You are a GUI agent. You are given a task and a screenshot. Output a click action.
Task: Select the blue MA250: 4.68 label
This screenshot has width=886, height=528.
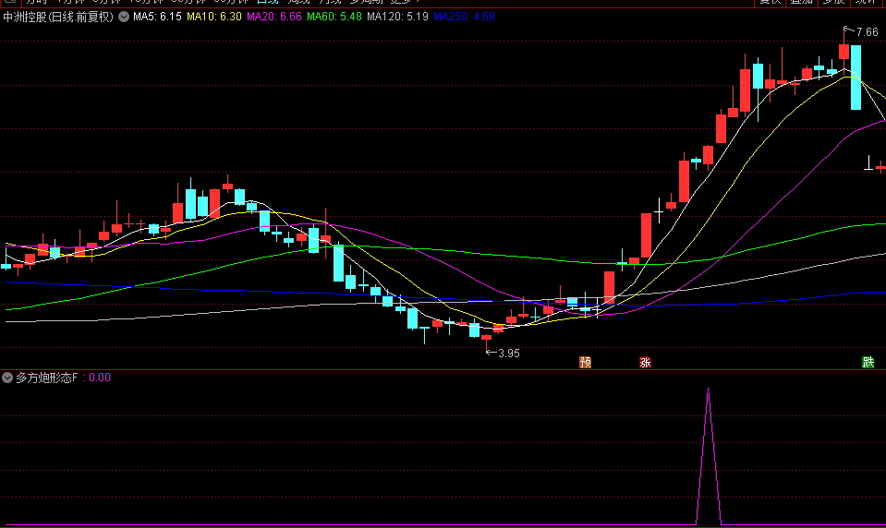(464, 17)
